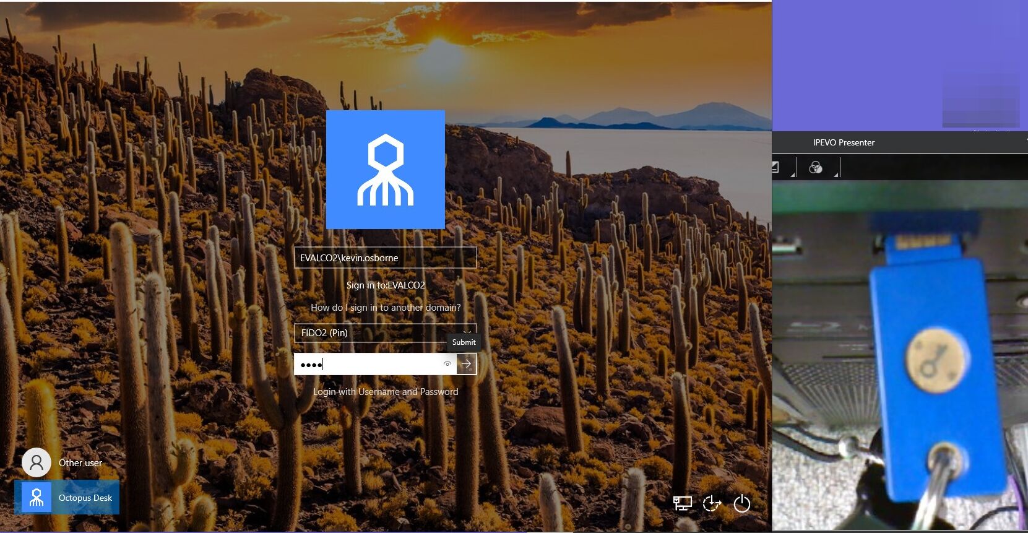Click the IPEVO Presenter window title

844,142
